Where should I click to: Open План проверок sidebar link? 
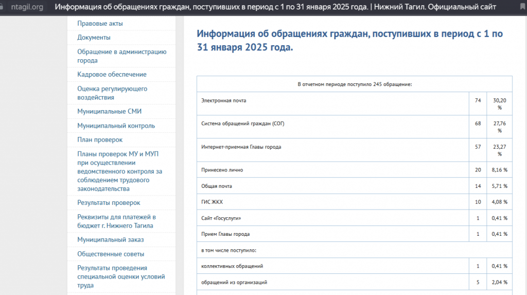point(100,140)
